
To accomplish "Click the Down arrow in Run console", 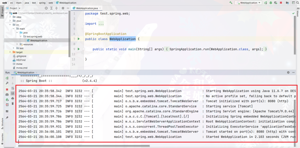I will (12, 83).
